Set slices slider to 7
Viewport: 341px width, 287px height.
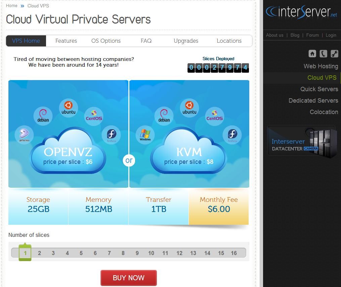click(x=109, y=253)
